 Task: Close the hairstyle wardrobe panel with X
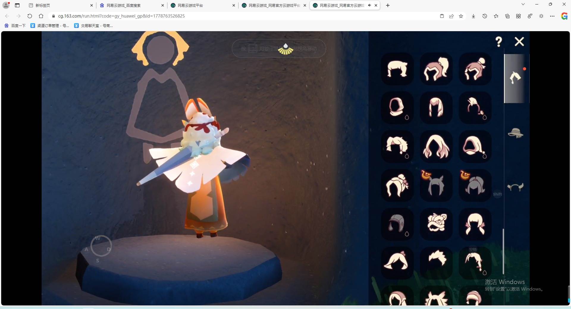pyautogui.click(x=519, y=42)
